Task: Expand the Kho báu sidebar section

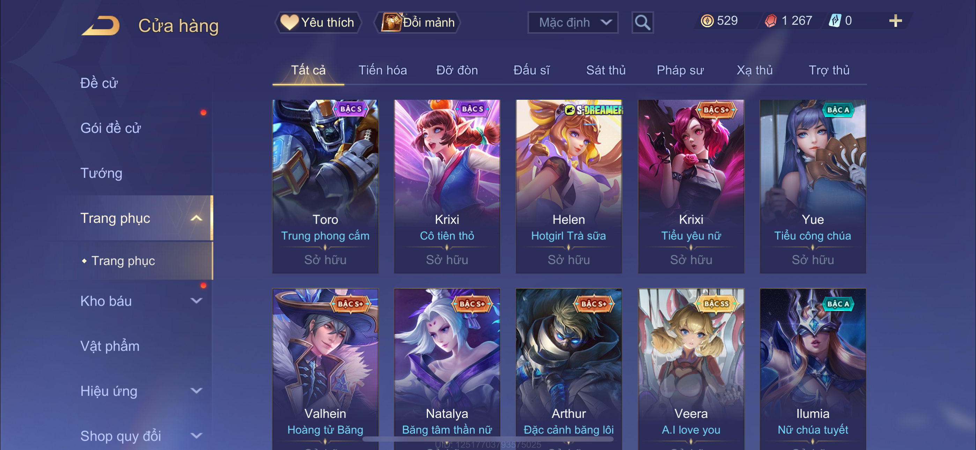Action: tap(196, 301)
